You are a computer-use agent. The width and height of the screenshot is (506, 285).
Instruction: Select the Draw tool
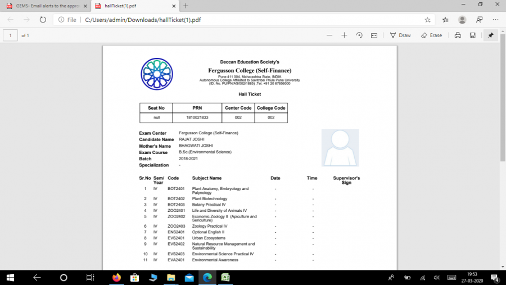click(400, 35)
